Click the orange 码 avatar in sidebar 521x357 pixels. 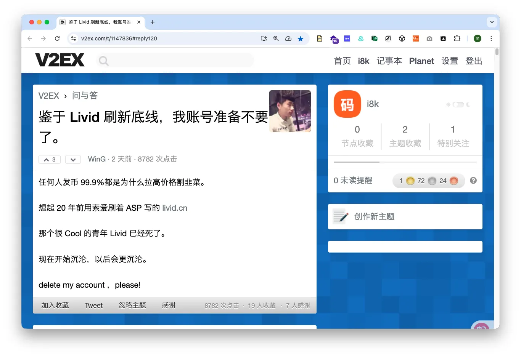[x=347, y=104]
